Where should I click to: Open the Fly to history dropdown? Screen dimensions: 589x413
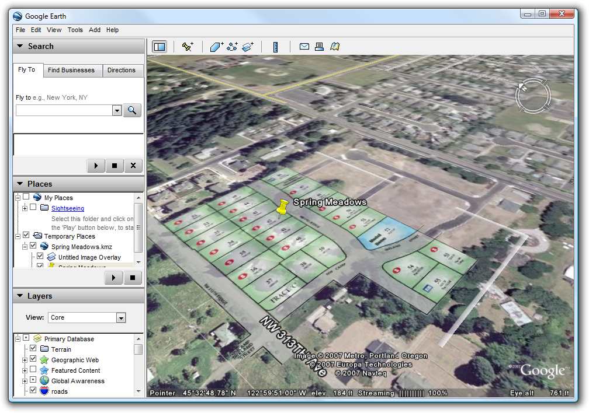click(x=117, y=110)
